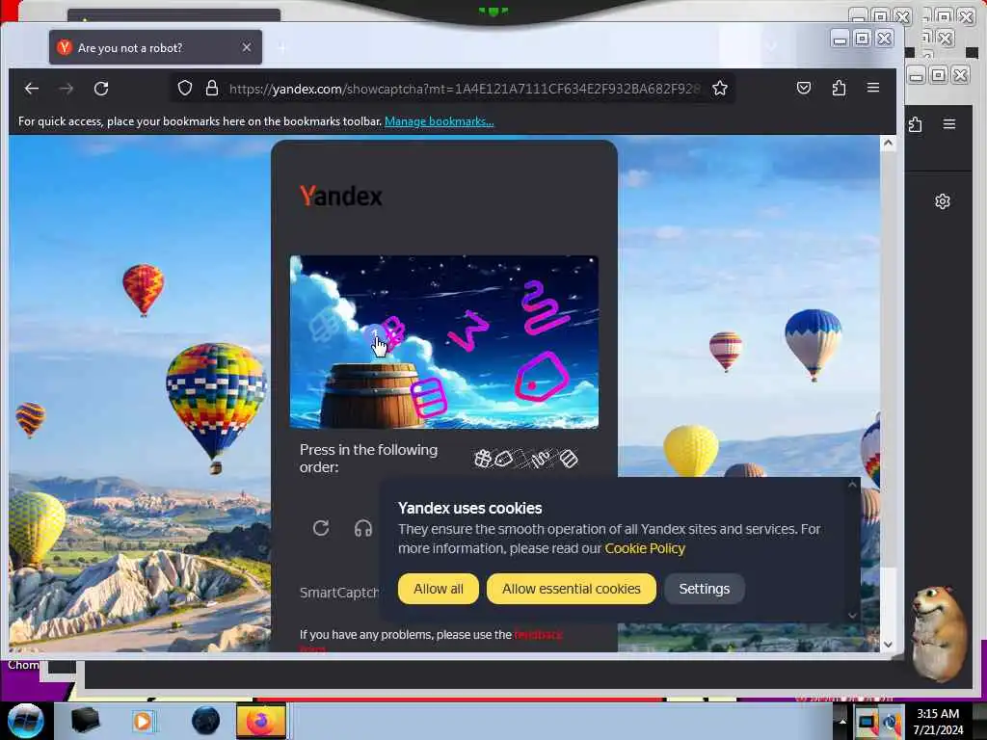Click the faint white gift shape on cloud
The width and height of the screenshot is (987, 740).
point(325,324)
